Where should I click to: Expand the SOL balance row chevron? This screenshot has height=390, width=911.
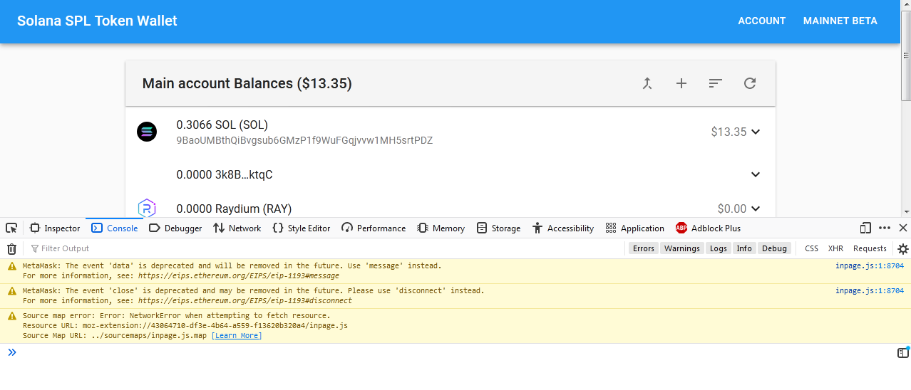click(756, 132)
